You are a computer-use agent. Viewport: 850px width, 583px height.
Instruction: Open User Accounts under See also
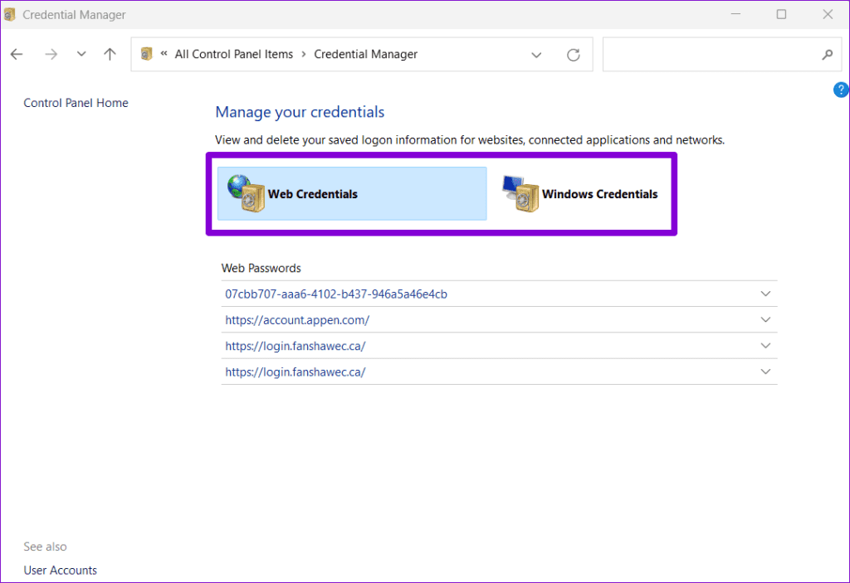[60, 570]
